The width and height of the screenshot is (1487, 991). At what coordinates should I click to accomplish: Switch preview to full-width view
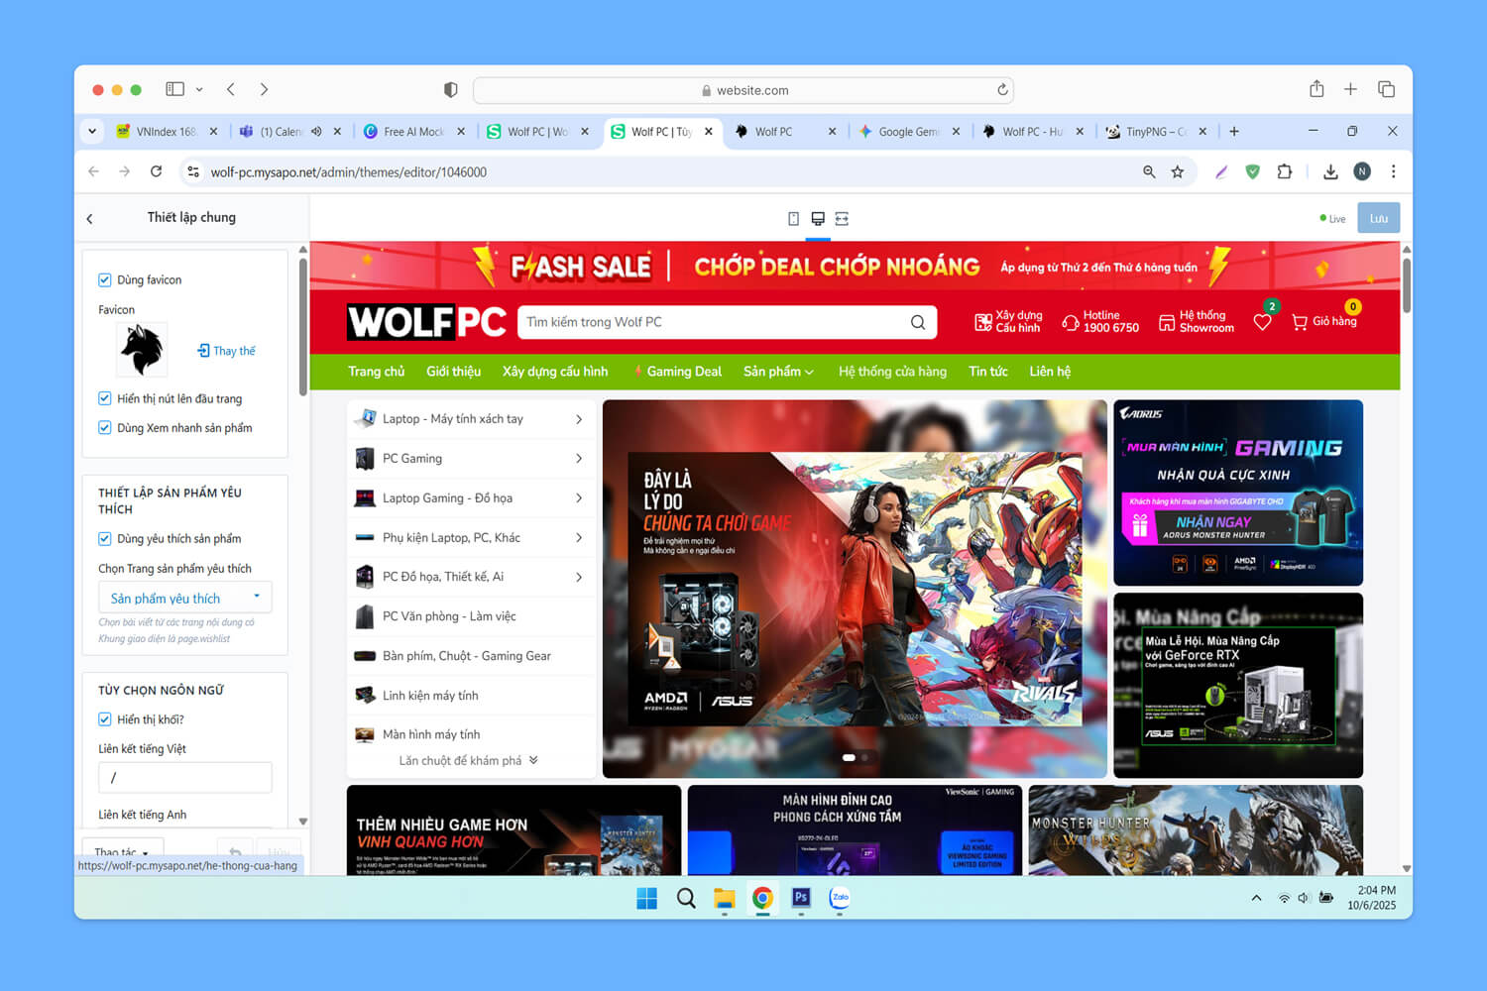click(842, 219)
